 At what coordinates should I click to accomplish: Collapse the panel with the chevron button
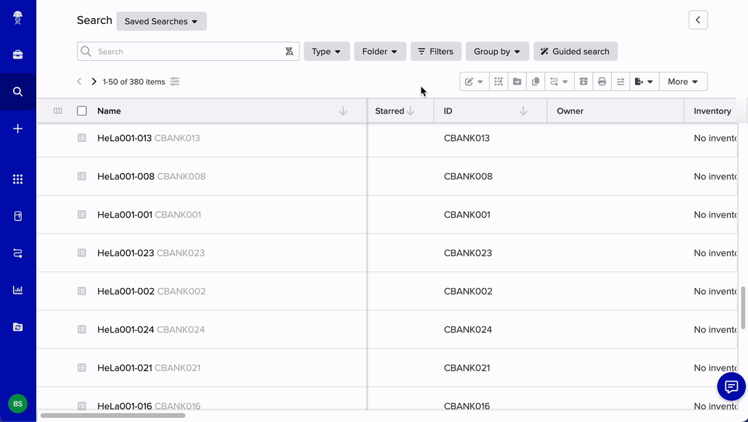point(698,20)
